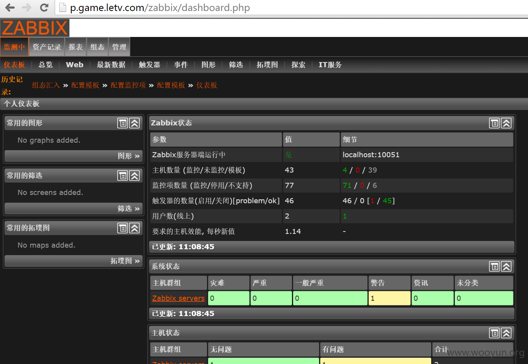The image size is (528, 364).
Task: Open Zabbix servers link in 系统状态
Action: tap(178, 298)
